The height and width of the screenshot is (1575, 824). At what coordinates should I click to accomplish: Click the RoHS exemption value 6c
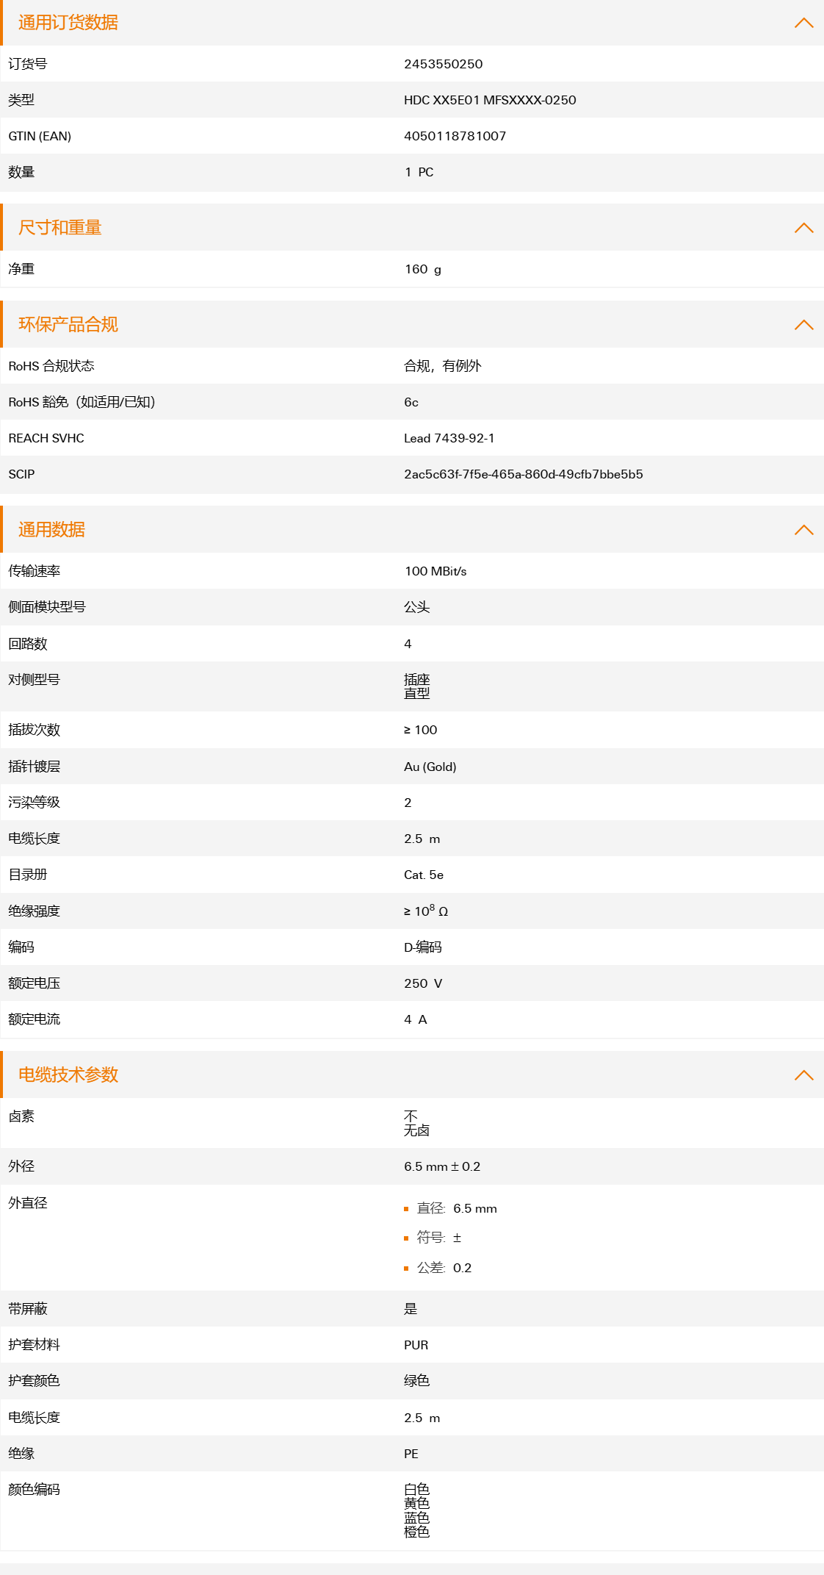click(x=411, y=402)
